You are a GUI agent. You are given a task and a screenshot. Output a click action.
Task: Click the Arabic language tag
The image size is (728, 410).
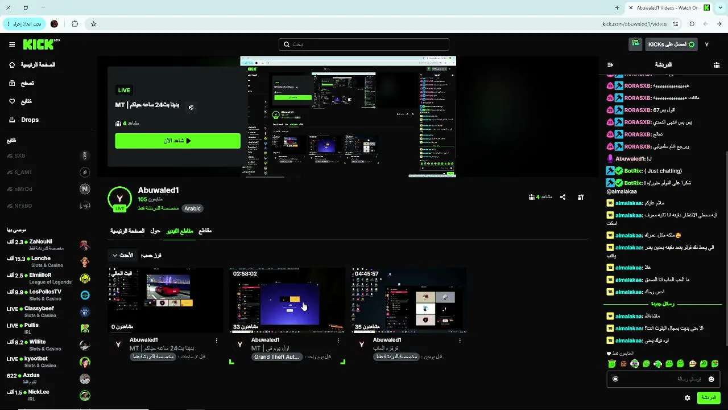click(x=192, y=208)
